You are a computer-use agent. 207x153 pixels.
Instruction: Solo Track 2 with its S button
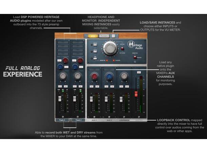pos(75,86)
